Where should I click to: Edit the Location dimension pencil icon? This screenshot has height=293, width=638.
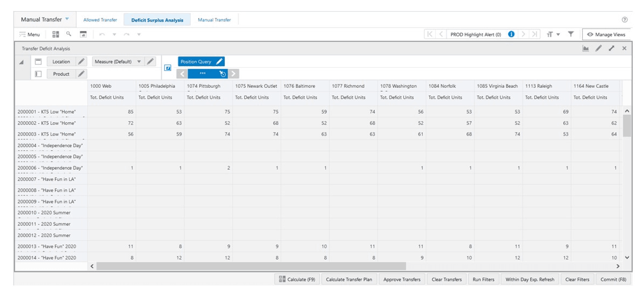(81, 61)
